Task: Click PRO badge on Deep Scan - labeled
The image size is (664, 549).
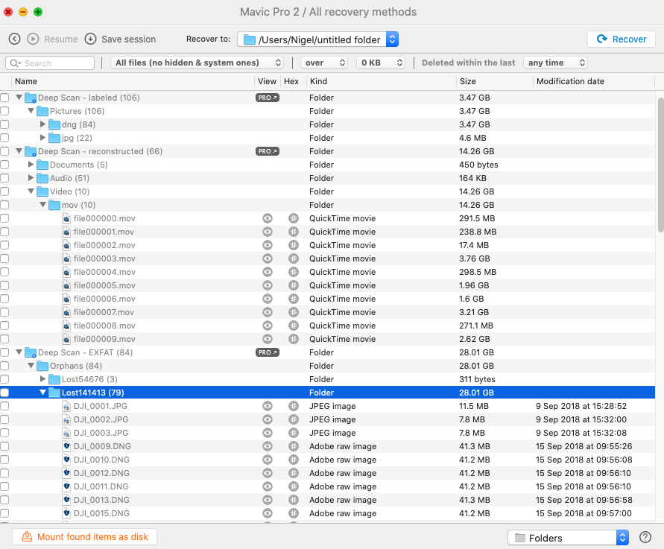Action: click(268, 98)
